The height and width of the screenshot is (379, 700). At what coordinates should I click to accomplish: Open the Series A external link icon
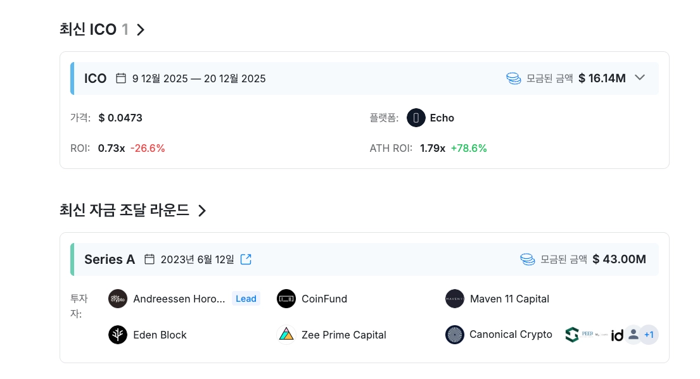246,259
